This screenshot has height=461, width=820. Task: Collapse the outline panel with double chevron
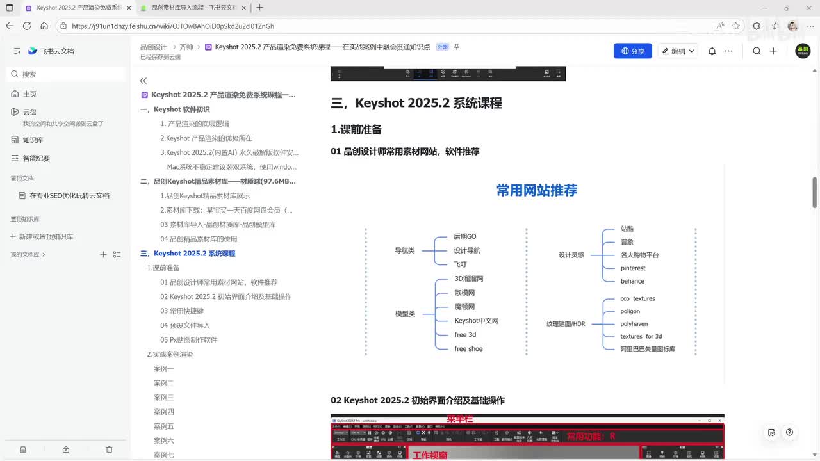(143, 81)
